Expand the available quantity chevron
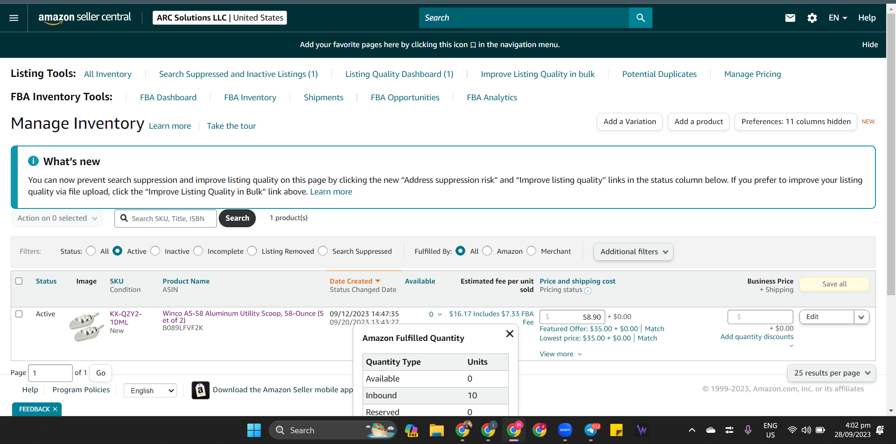Image resolution: width=896 pixels, height=444 pixels. 440,314
